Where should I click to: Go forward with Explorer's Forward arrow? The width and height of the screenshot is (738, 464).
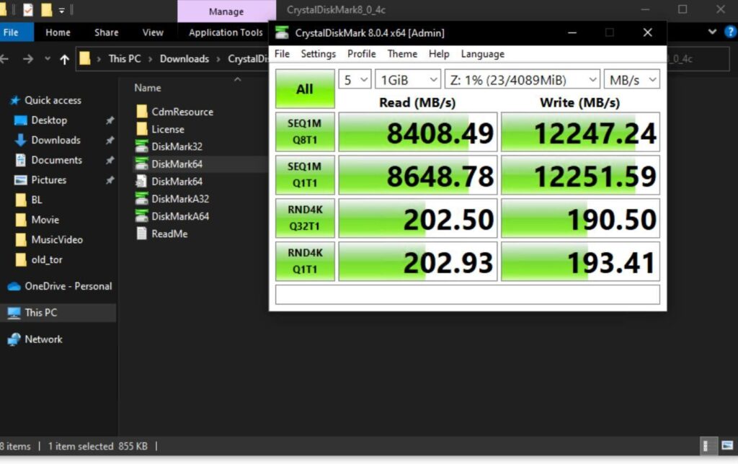pos(28,59)
